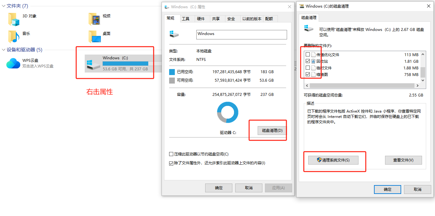Viewport: 435px width, 216px height.
Task: Click the NTFS file system value
Action: (x=201, y=60)
